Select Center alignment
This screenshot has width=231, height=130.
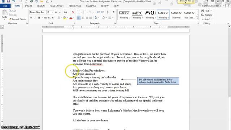(x=83, y=18)
